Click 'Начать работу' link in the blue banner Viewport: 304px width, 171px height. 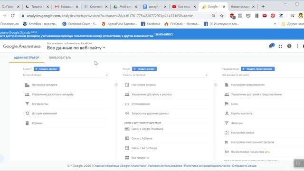(163, 34)
